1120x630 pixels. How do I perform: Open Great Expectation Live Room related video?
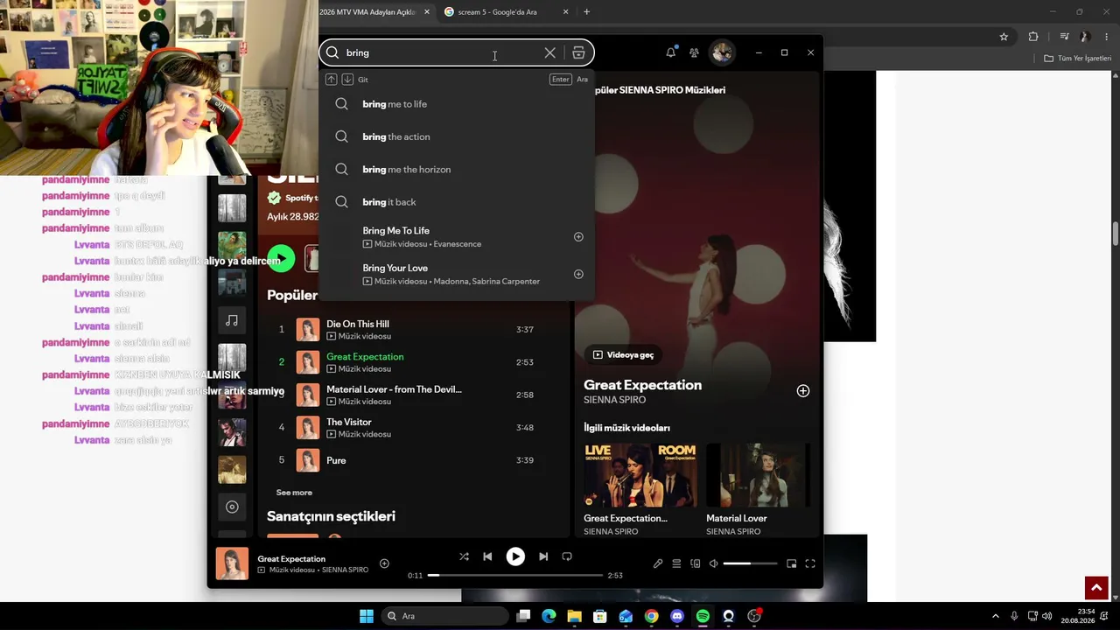click(x=640, y=475)
